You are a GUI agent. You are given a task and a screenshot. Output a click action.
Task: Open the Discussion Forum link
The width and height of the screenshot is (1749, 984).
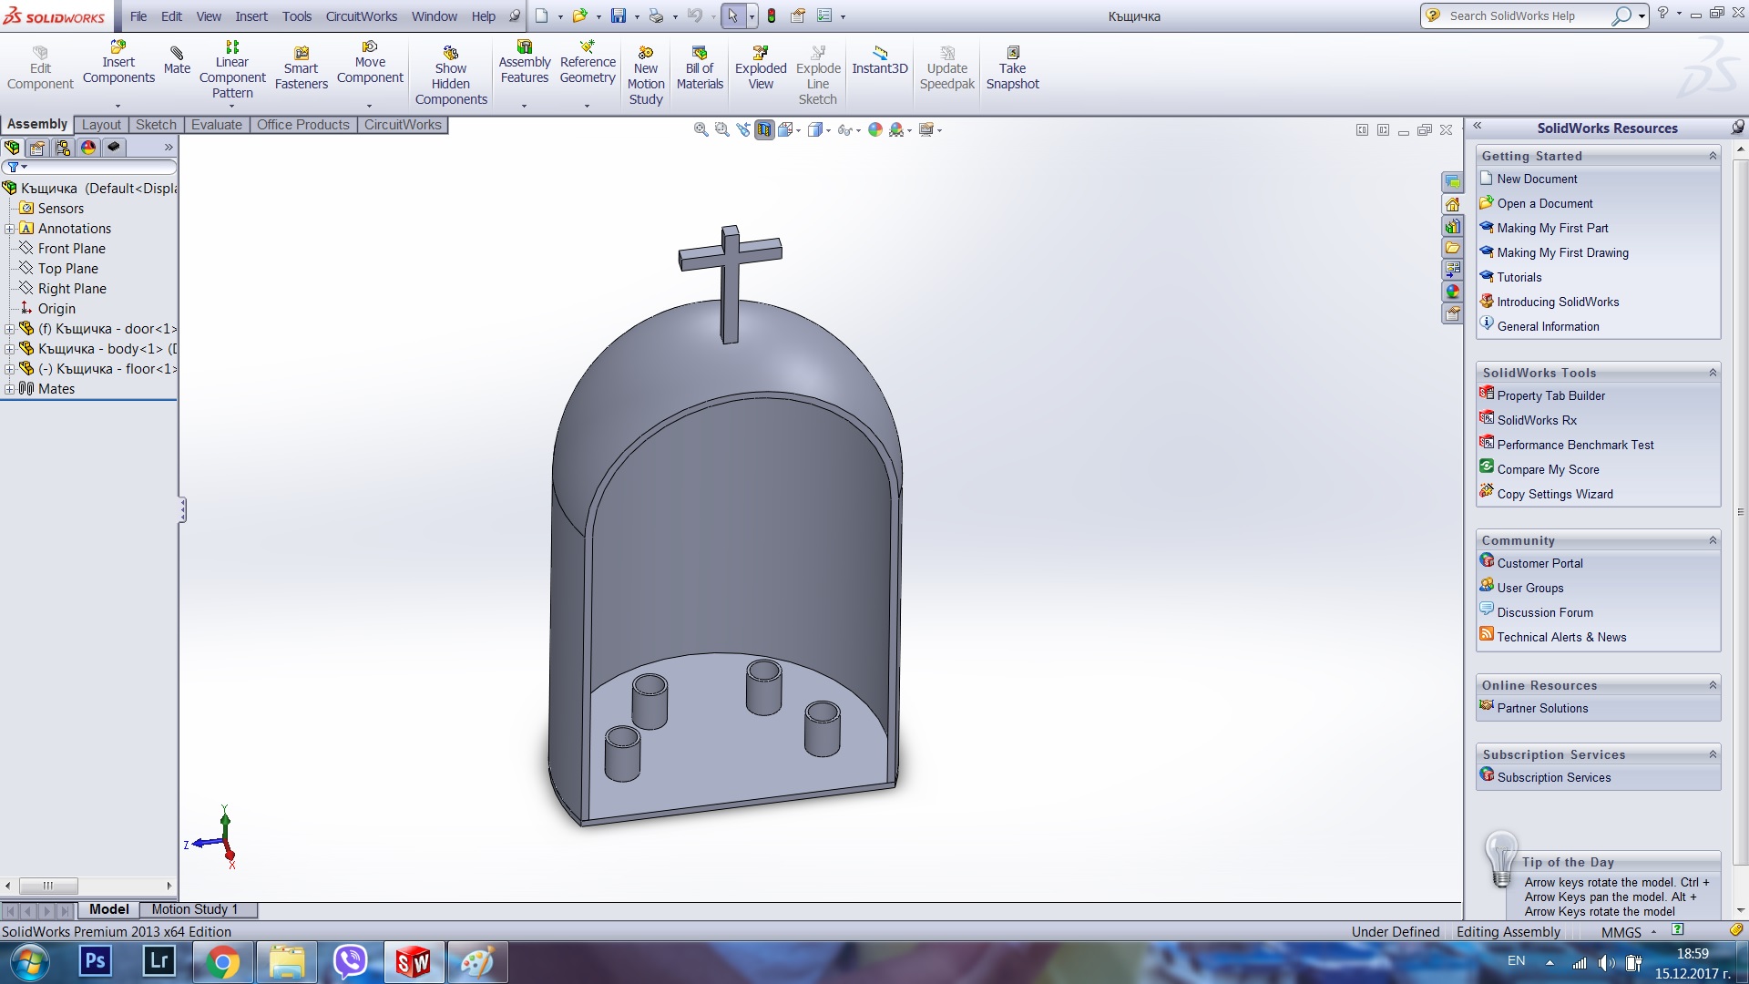(1544, 612)
